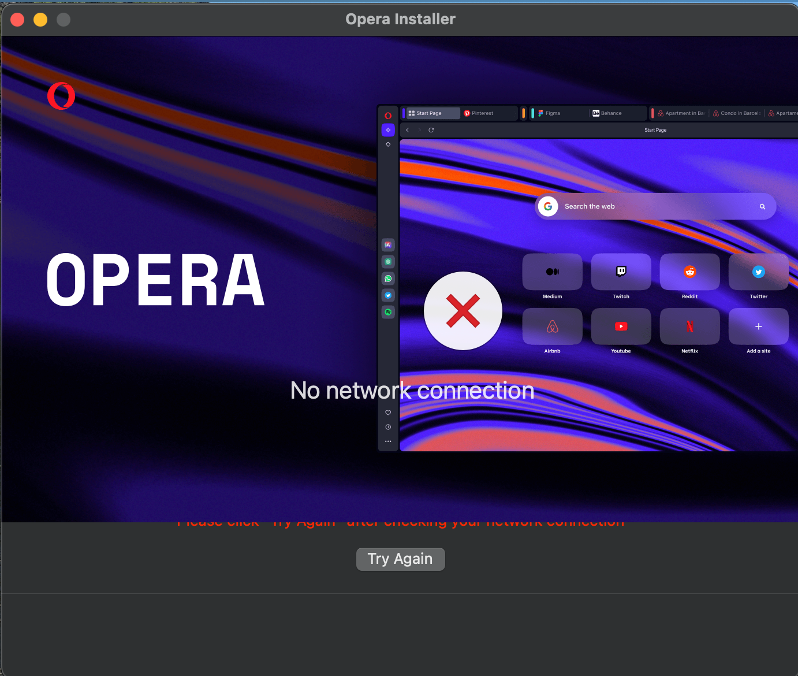Switch to the Behance tab

pyautogui.click(x=618, y=113)
